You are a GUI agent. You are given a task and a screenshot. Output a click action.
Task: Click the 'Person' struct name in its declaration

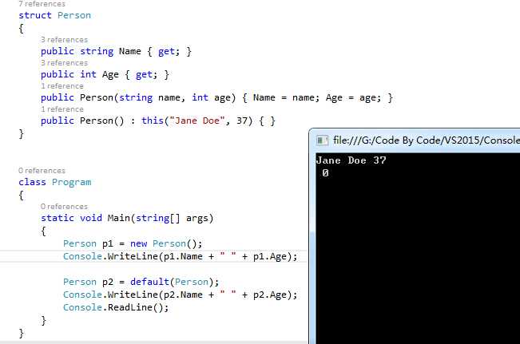coord(74,15)
